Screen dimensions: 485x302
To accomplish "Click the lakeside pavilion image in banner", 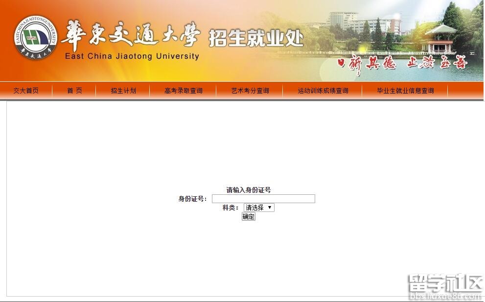I will [x=440, y=38].
